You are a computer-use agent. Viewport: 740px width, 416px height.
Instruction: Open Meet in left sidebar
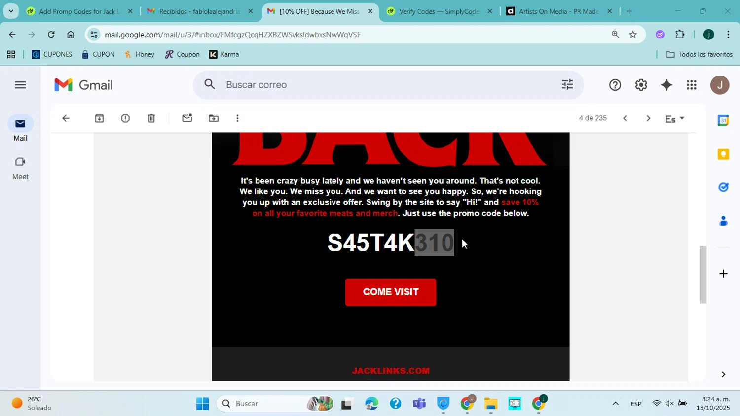(20, 168)
